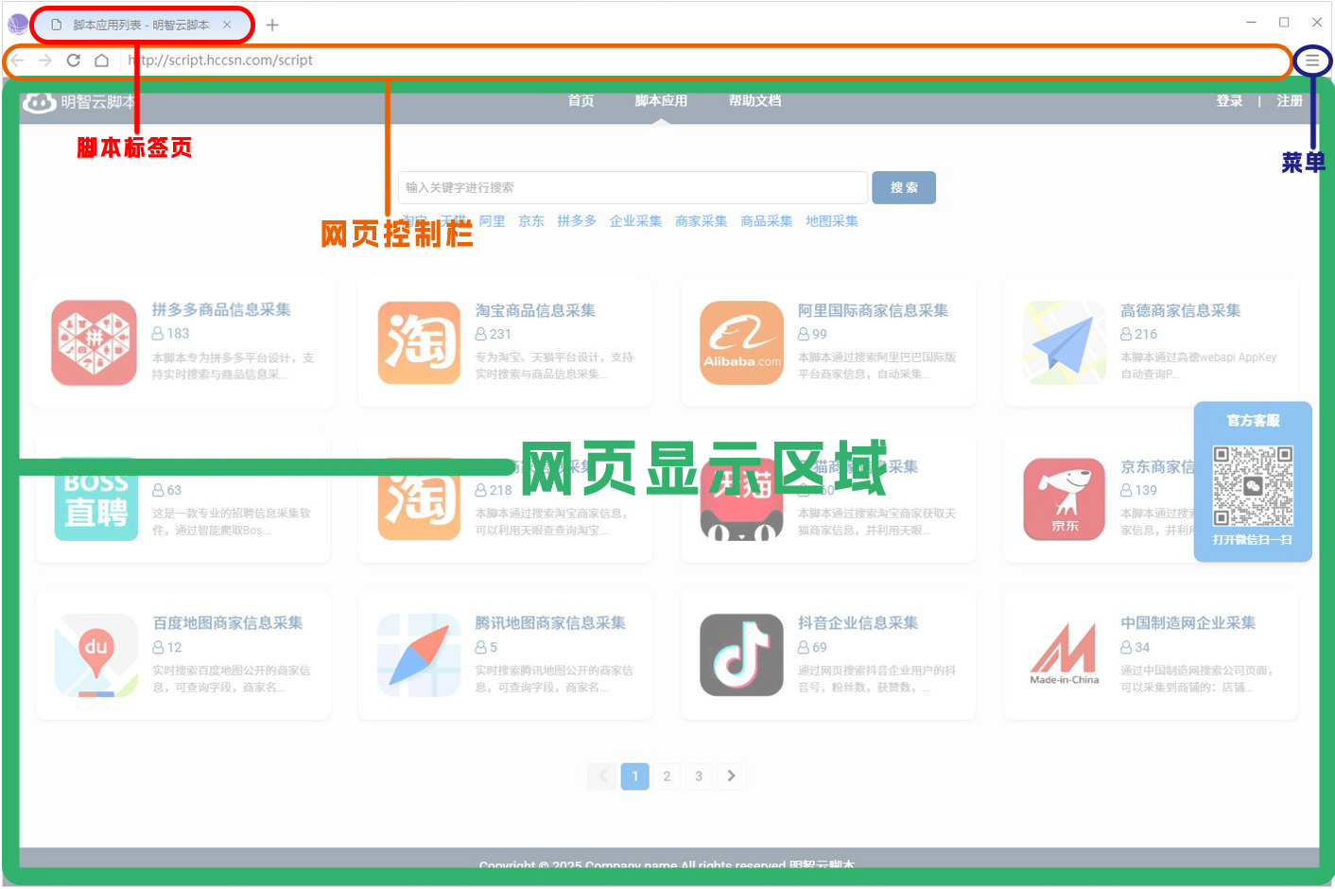1335x889 pixels.
Task: Open 腾讯地图商家信息采集 title
Action: (550, 623)
